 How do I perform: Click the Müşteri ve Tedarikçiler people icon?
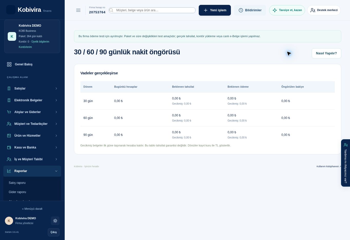click(x=9, y=124)
